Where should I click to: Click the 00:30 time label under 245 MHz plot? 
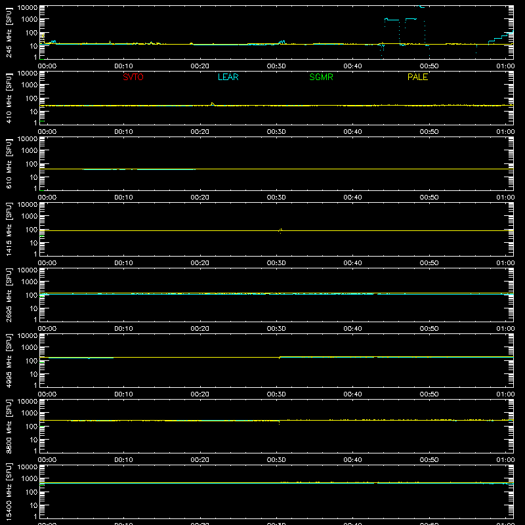tap(276, 66)
